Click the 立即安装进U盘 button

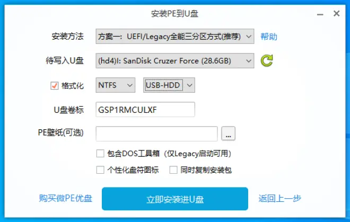(175, 199)
